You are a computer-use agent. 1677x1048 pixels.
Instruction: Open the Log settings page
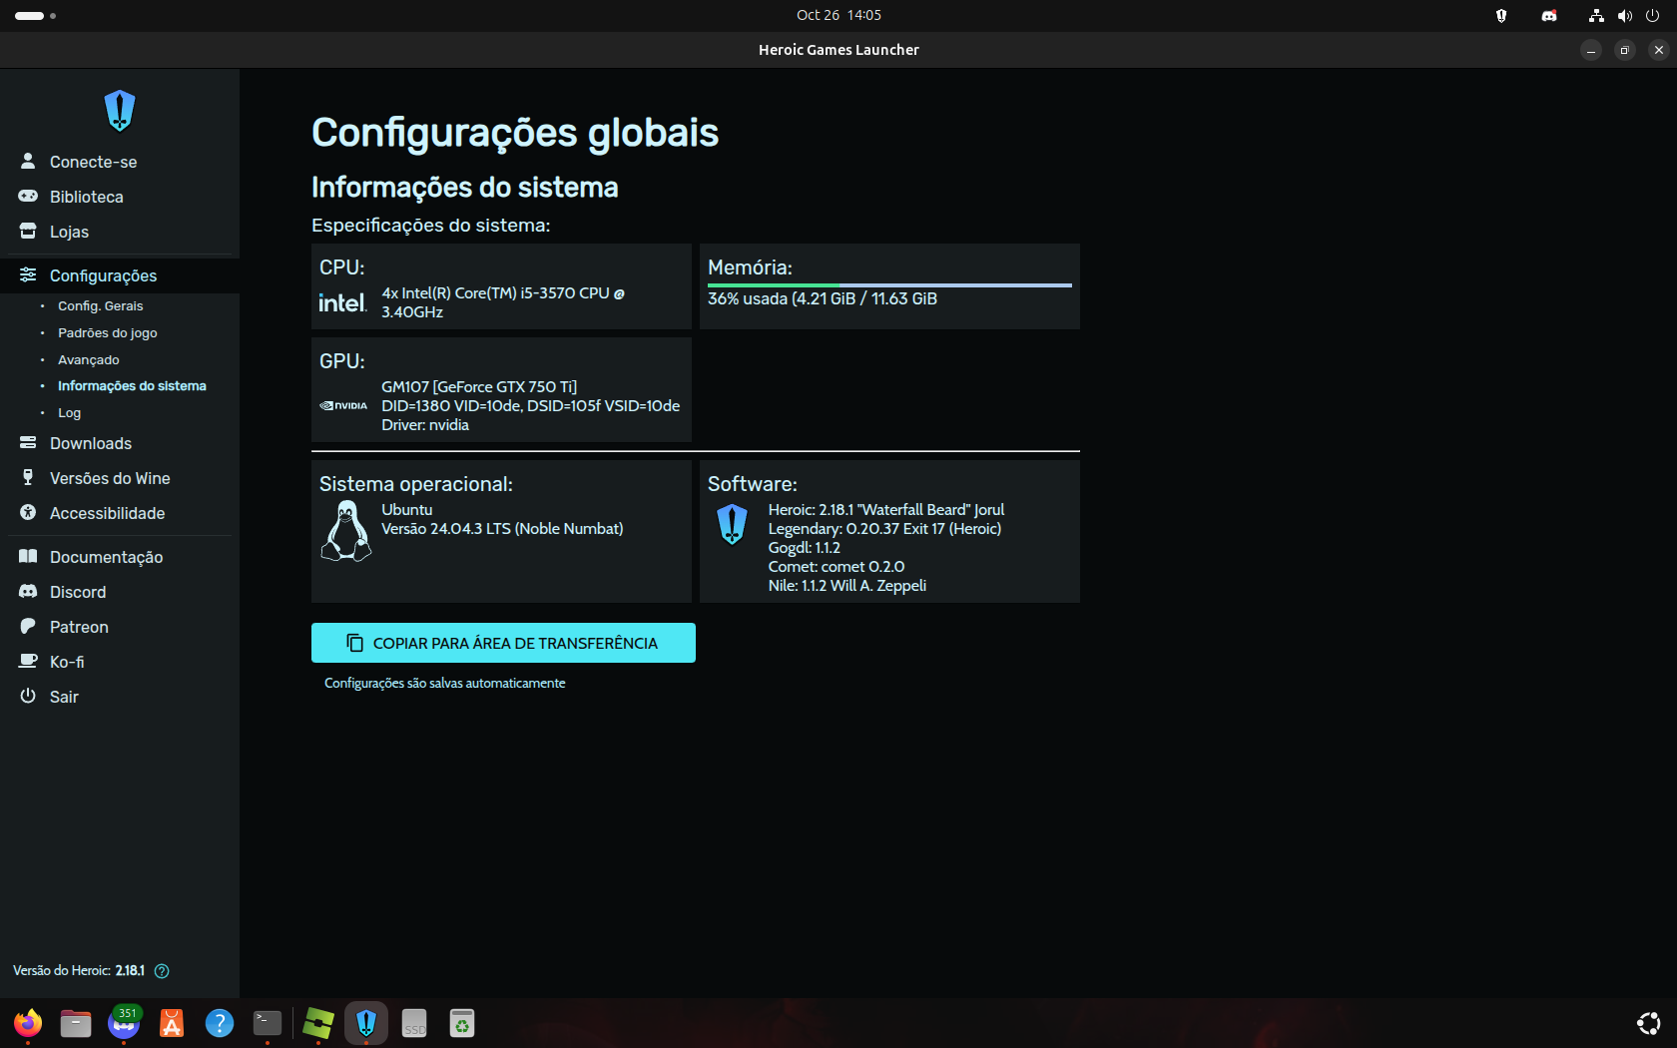coord(69,413)
